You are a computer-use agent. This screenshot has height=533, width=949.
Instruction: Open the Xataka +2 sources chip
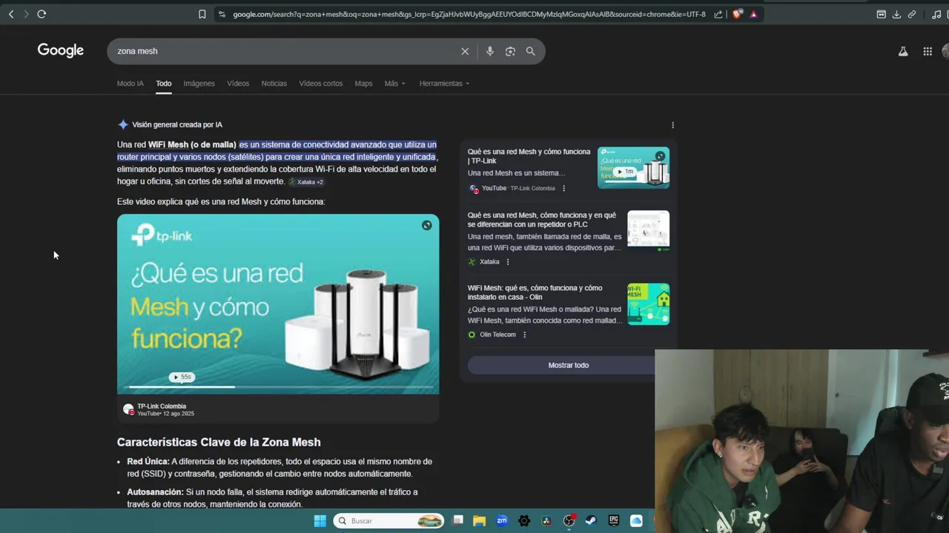pyautogui.click(x=306, y=182)
